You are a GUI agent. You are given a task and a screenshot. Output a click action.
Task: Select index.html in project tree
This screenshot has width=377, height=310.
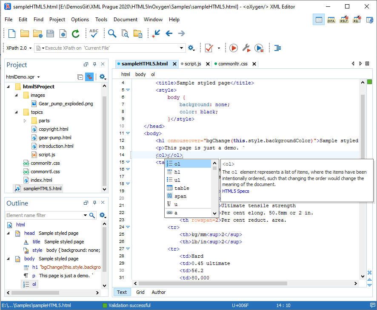coord(41,180)
